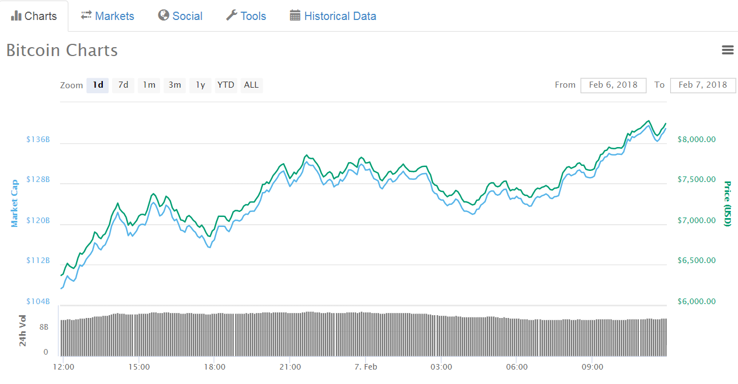This screenshot has width=738, height=384.
Task: Toggle the Price (USD) axis series label
Action: (727, 204)
